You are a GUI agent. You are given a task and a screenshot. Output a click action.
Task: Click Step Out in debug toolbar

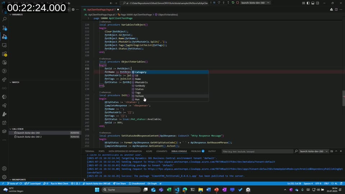tap(228, 3)
